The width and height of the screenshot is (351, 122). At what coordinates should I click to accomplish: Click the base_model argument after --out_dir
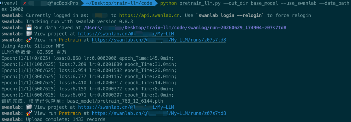click(x=265, y=4)
